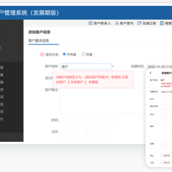Click the red help icon beside 是否共享

coord(42,54)
